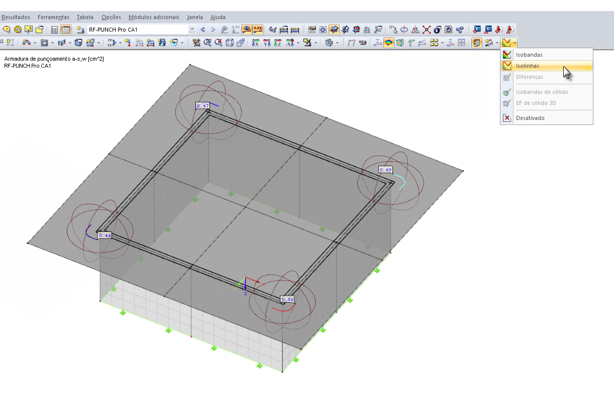Click the red printer-arrow icon at toolbar end
This screenshot has height=408, width=614.
click(x=510, y=30)
